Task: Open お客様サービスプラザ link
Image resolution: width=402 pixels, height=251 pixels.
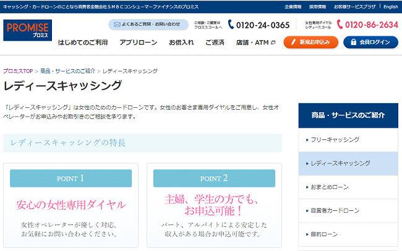Action: (354, 7)
